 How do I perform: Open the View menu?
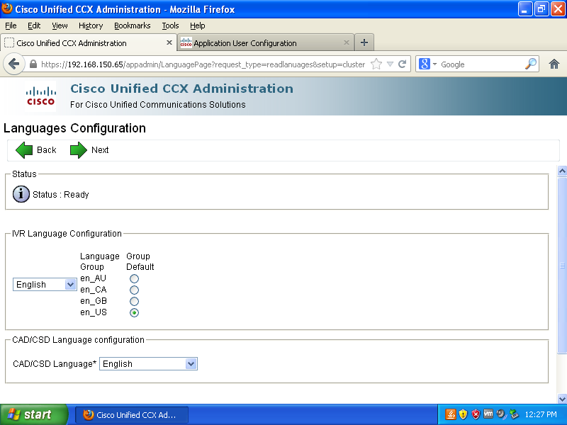60,25
